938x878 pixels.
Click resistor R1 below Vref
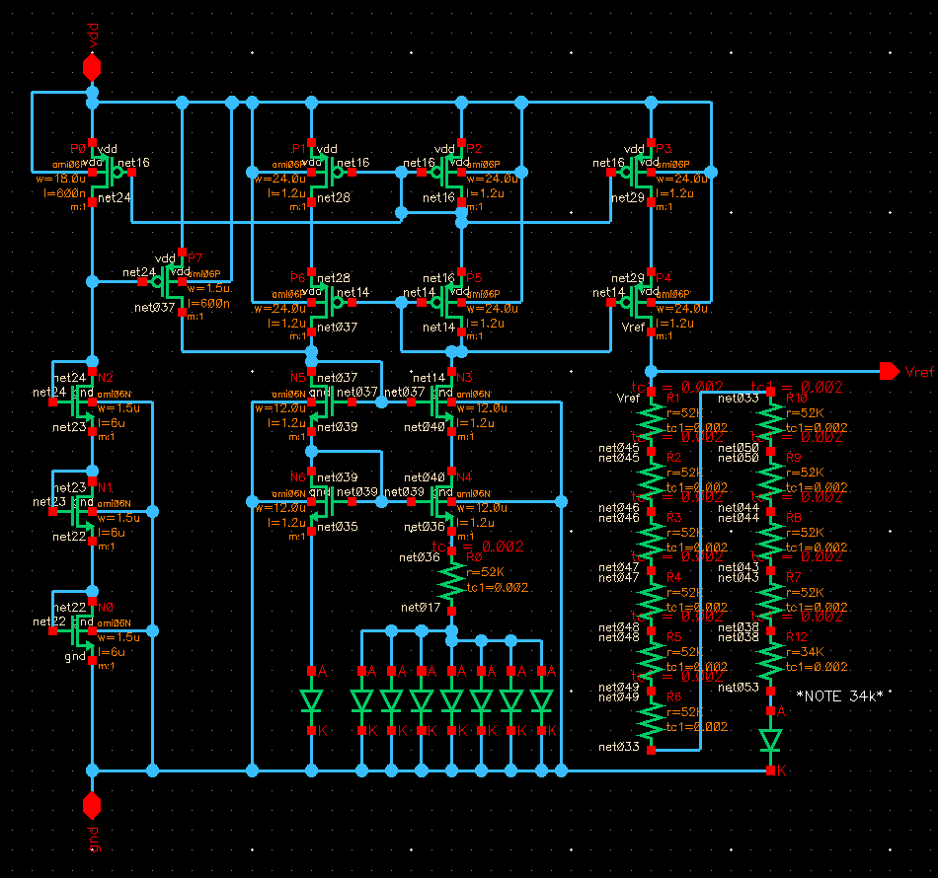point(651,419)
